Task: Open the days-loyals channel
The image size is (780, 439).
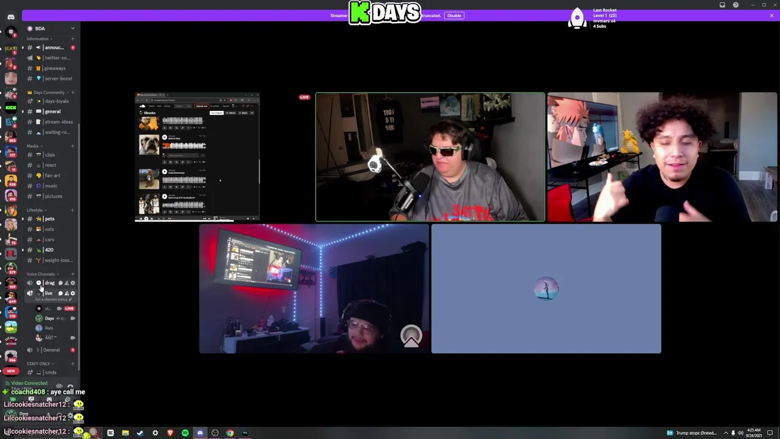Action: pos(51,101)
